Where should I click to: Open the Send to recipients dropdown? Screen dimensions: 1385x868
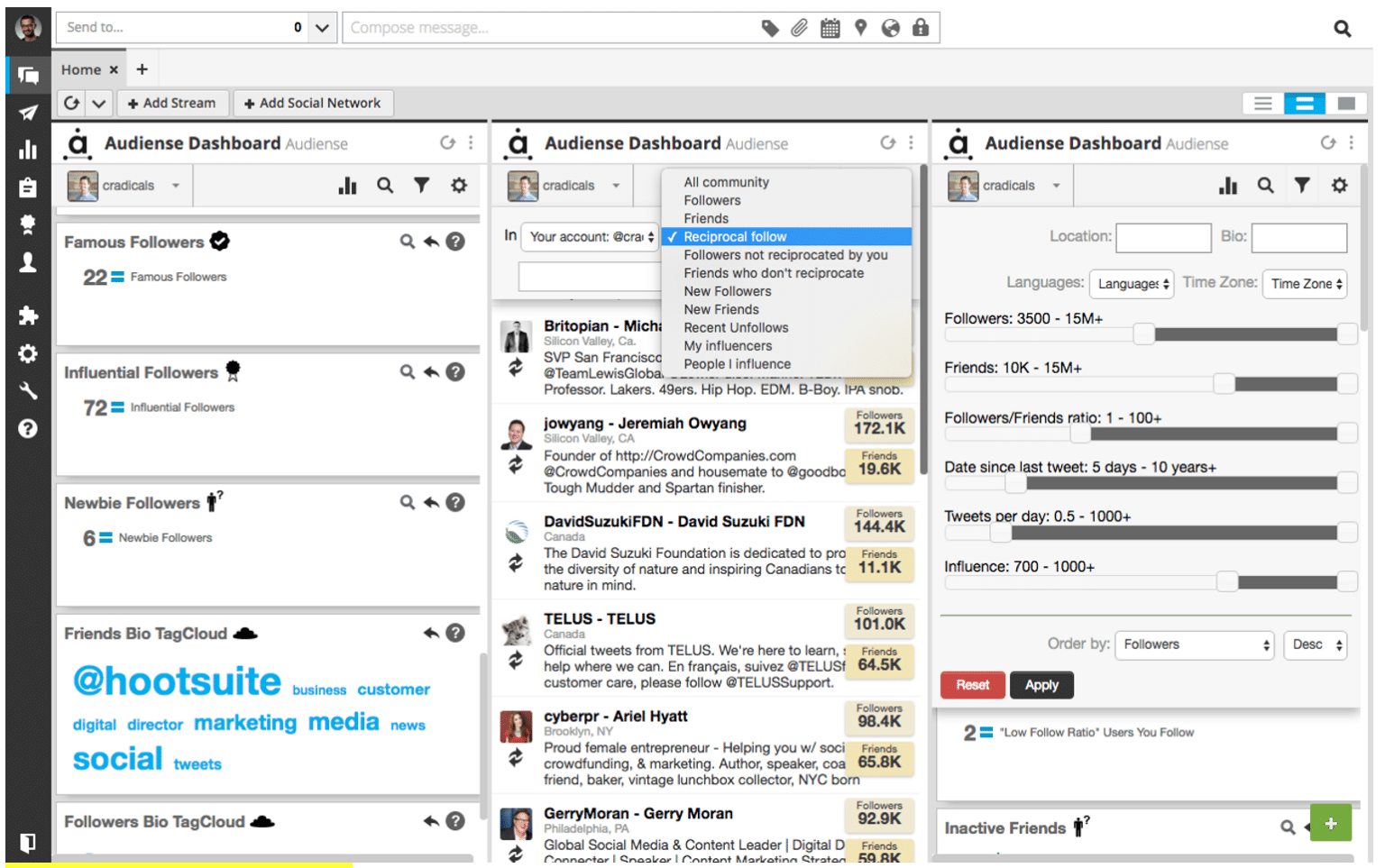[320, 27]
